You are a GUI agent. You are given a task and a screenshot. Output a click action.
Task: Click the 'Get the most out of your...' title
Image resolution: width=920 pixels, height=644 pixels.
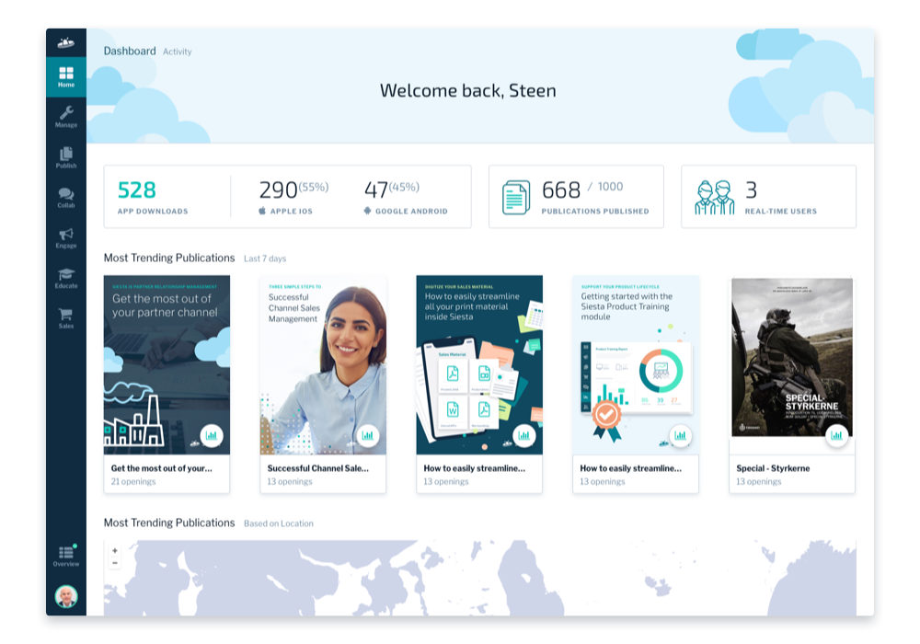click(161, 468)
